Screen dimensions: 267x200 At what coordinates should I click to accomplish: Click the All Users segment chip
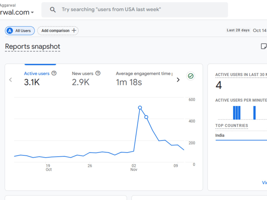coord(20,31)
